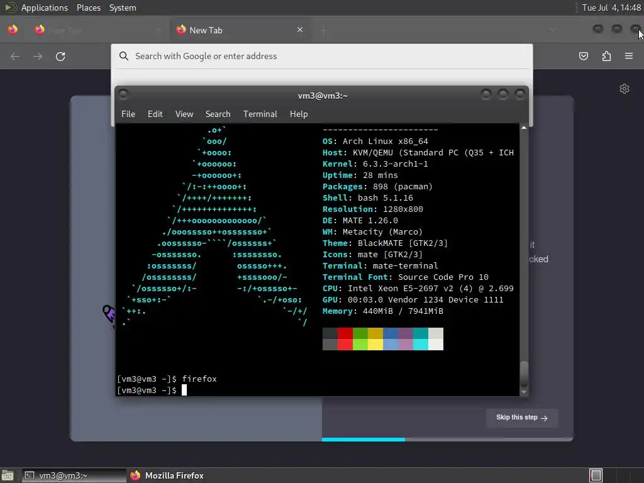Open the Firefox hamburger application menu
This screenshot has height=483, width=644.
click(629, 56)
